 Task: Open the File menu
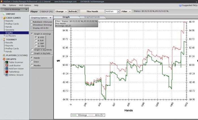pos(4,5)
